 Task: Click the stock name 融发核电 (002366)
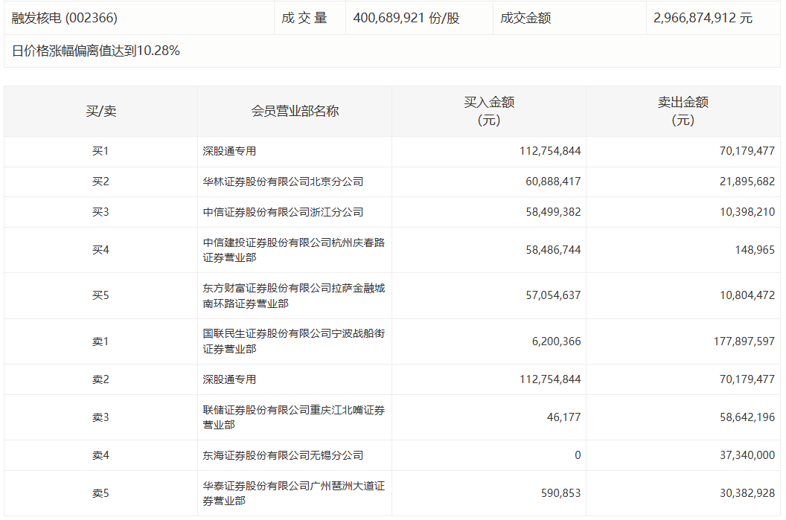tap(65, 18)
